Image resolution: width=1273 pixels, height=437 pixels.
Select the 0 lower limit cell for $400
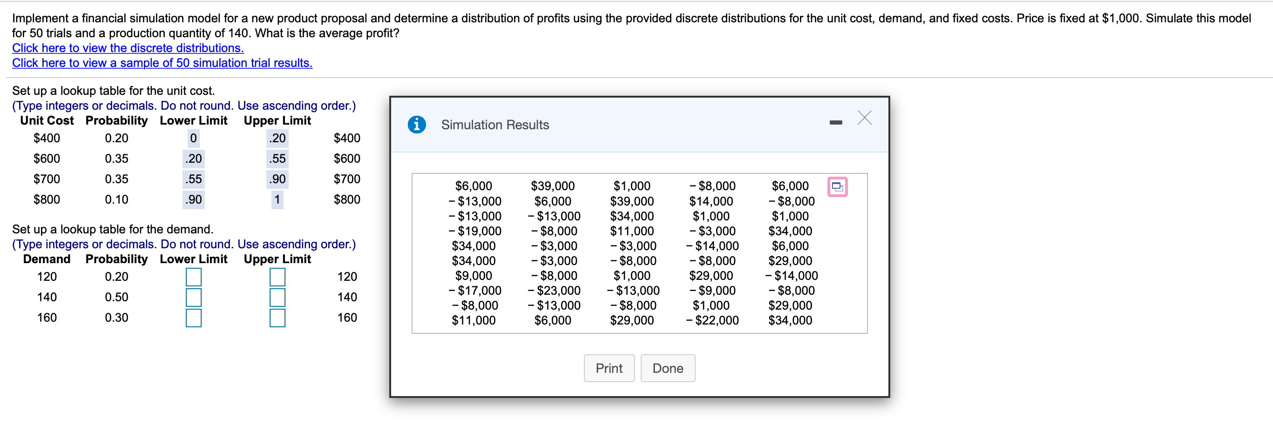pos(193,138)
